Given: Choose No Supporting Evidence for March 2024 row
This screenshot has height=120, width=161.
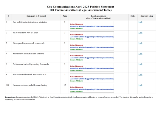Looking at the screenshot, I should (92, 79).
